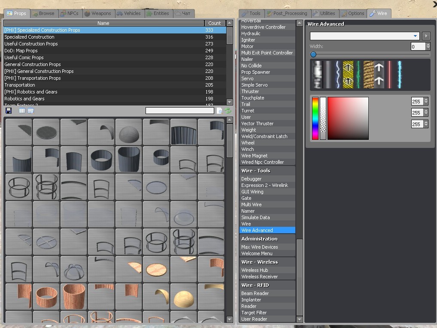Sort prop list by Count column
Viewport: 437px width, 328px height.
coord(215,23)
